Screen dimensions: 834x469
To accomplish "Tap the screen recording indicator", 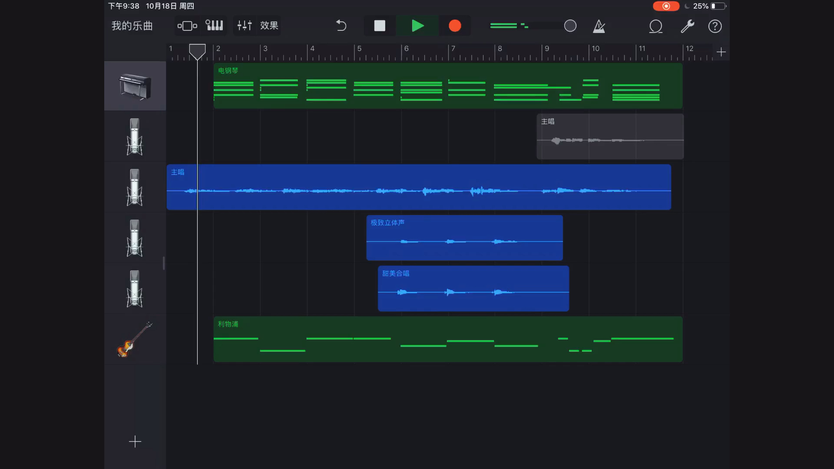I will pyautogui.click(x=666, y=6).
